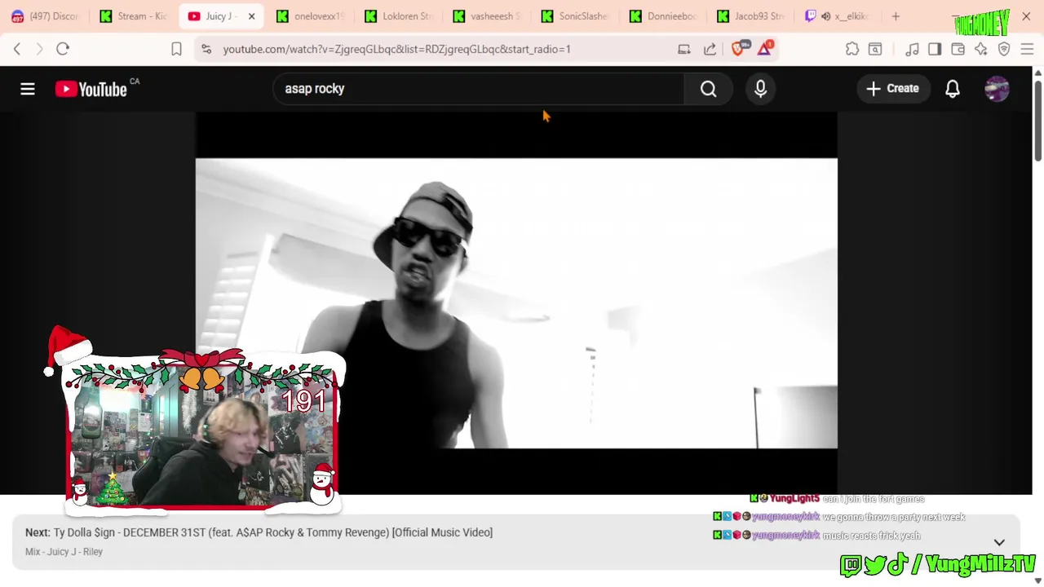Open browser extensions puzzle icon

tap(852, 49)
